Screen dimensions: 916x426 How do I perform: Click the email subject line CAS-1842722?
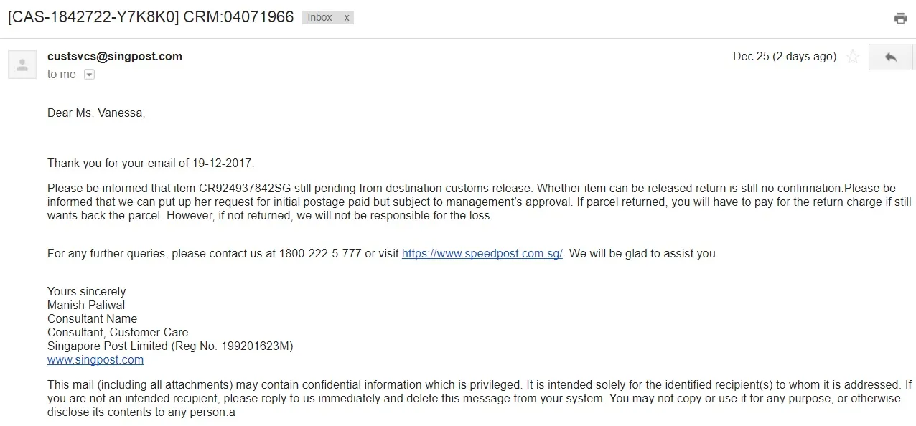(151, 17)
